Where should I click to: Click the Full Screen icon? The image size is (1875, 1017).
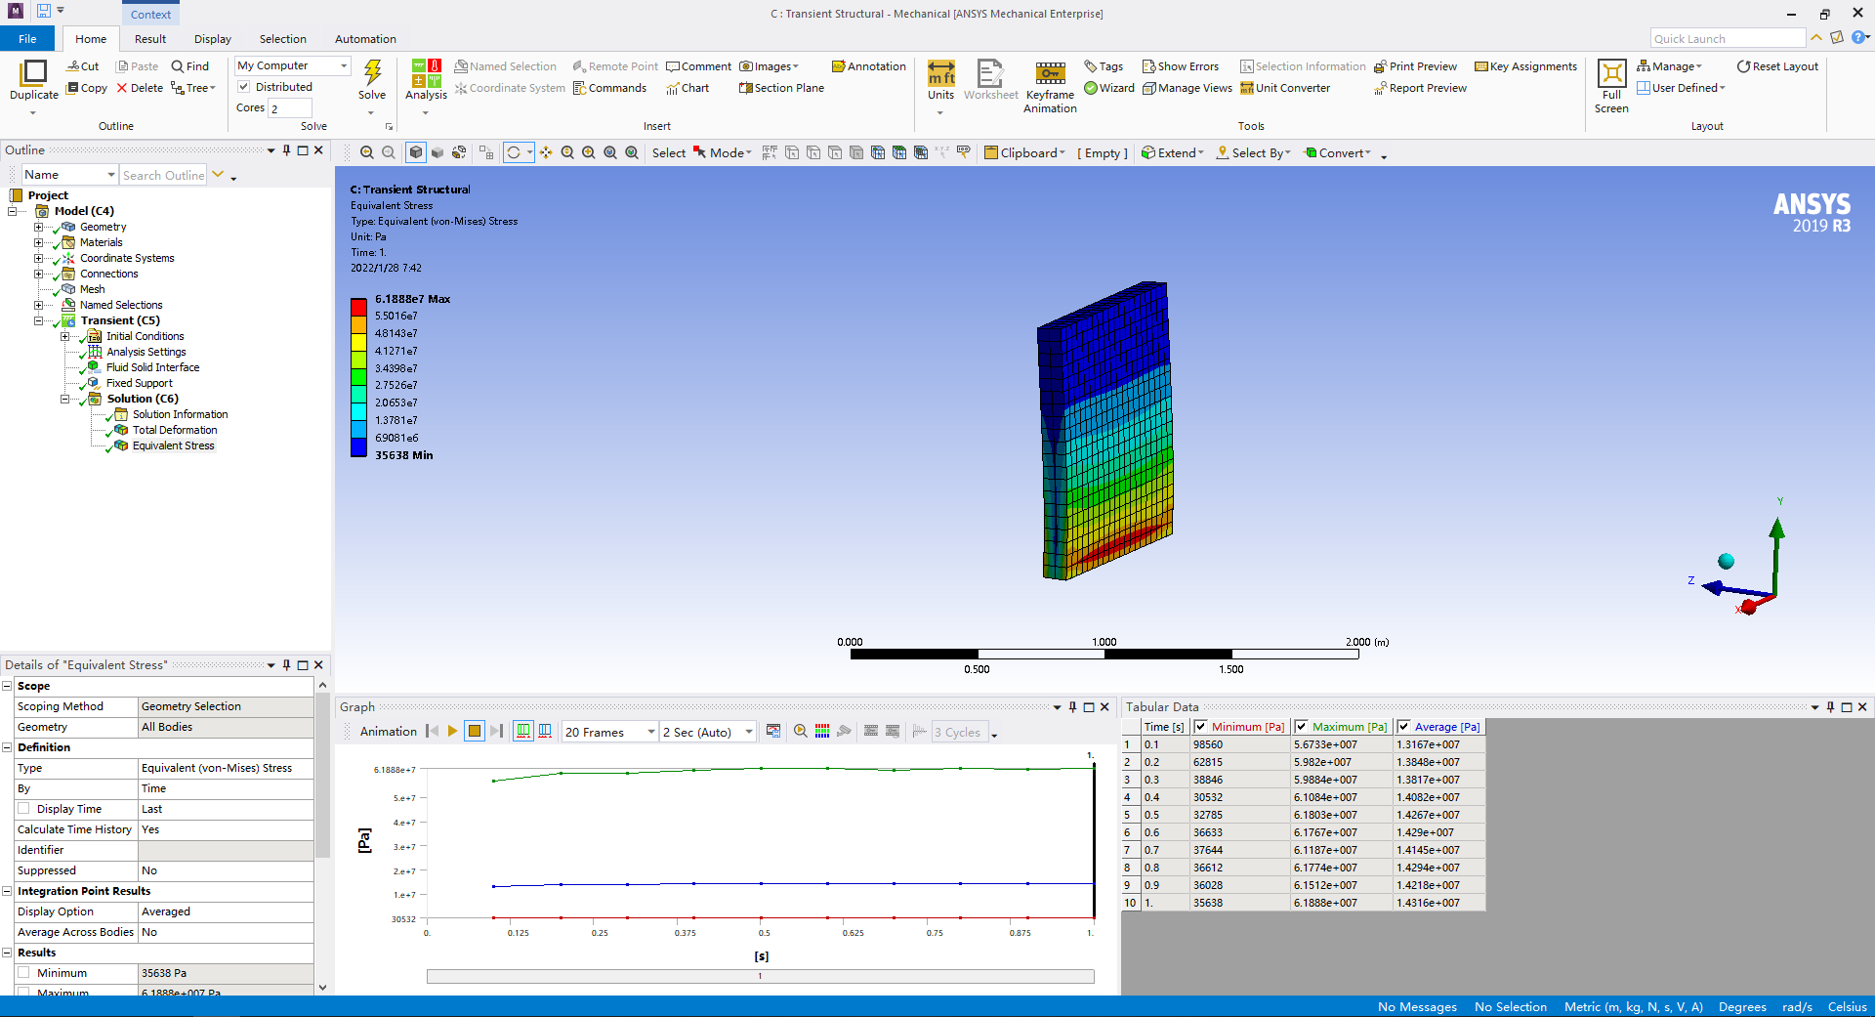(x=1611, y=73)
